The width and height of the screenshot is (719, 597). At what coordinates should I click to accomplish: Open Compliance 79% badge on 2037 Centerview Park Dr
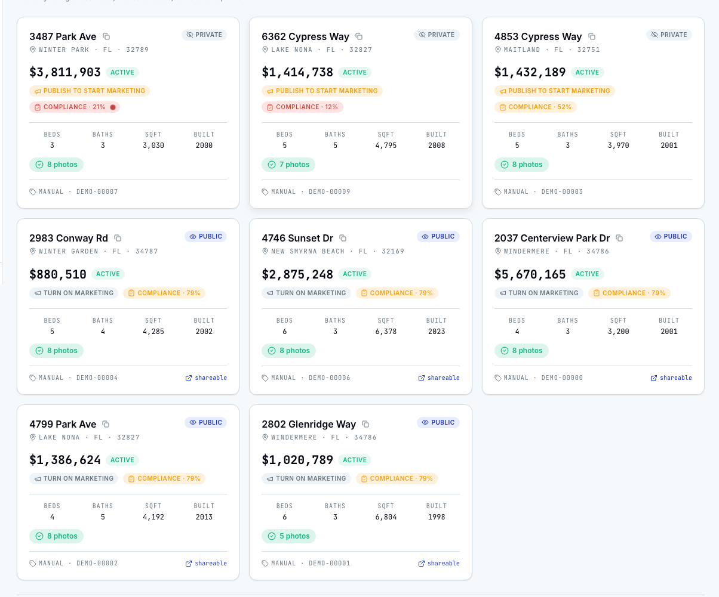tap(629, 293)
